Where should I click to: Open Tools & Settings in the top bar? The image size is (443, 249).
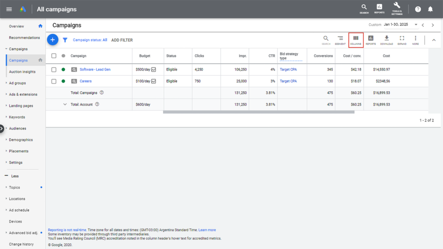pyautogui.click(x=396, y=8)
